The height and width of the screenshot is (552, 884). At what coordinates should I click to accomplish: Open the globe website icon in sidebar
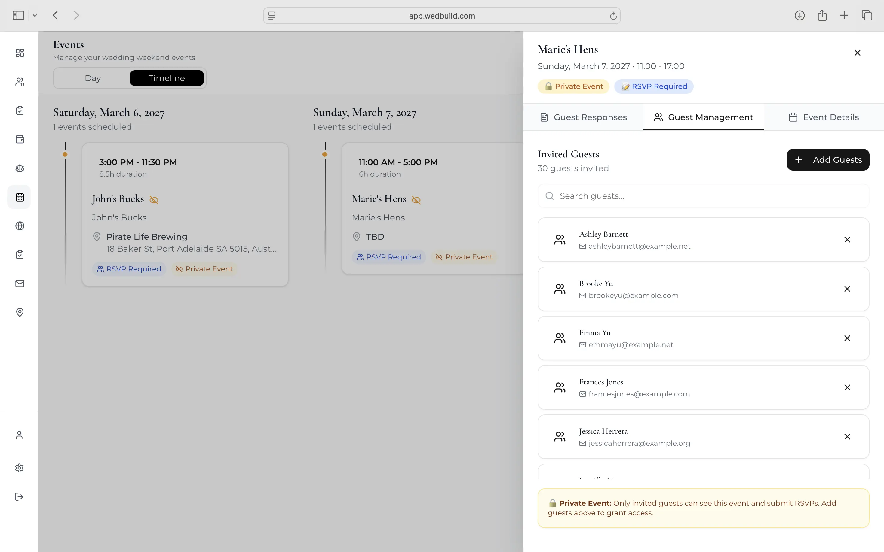(x=20, y=226)
